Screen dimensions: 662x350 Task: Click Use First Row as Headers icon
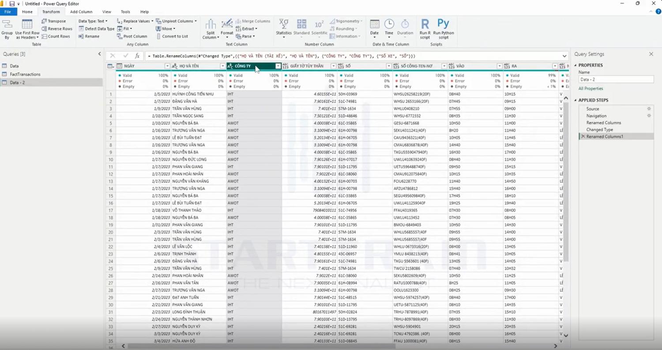[x=27, y=24]
